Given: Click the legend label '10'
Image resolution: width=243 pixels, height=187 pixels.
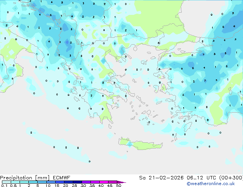Looking at the screenshot, I should coord(48,185).
